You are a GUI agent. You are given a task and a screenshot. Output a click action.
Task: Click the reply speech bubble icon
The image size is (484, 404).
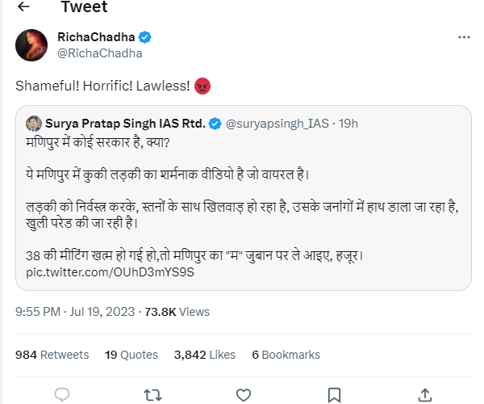(x=62, y=394)
